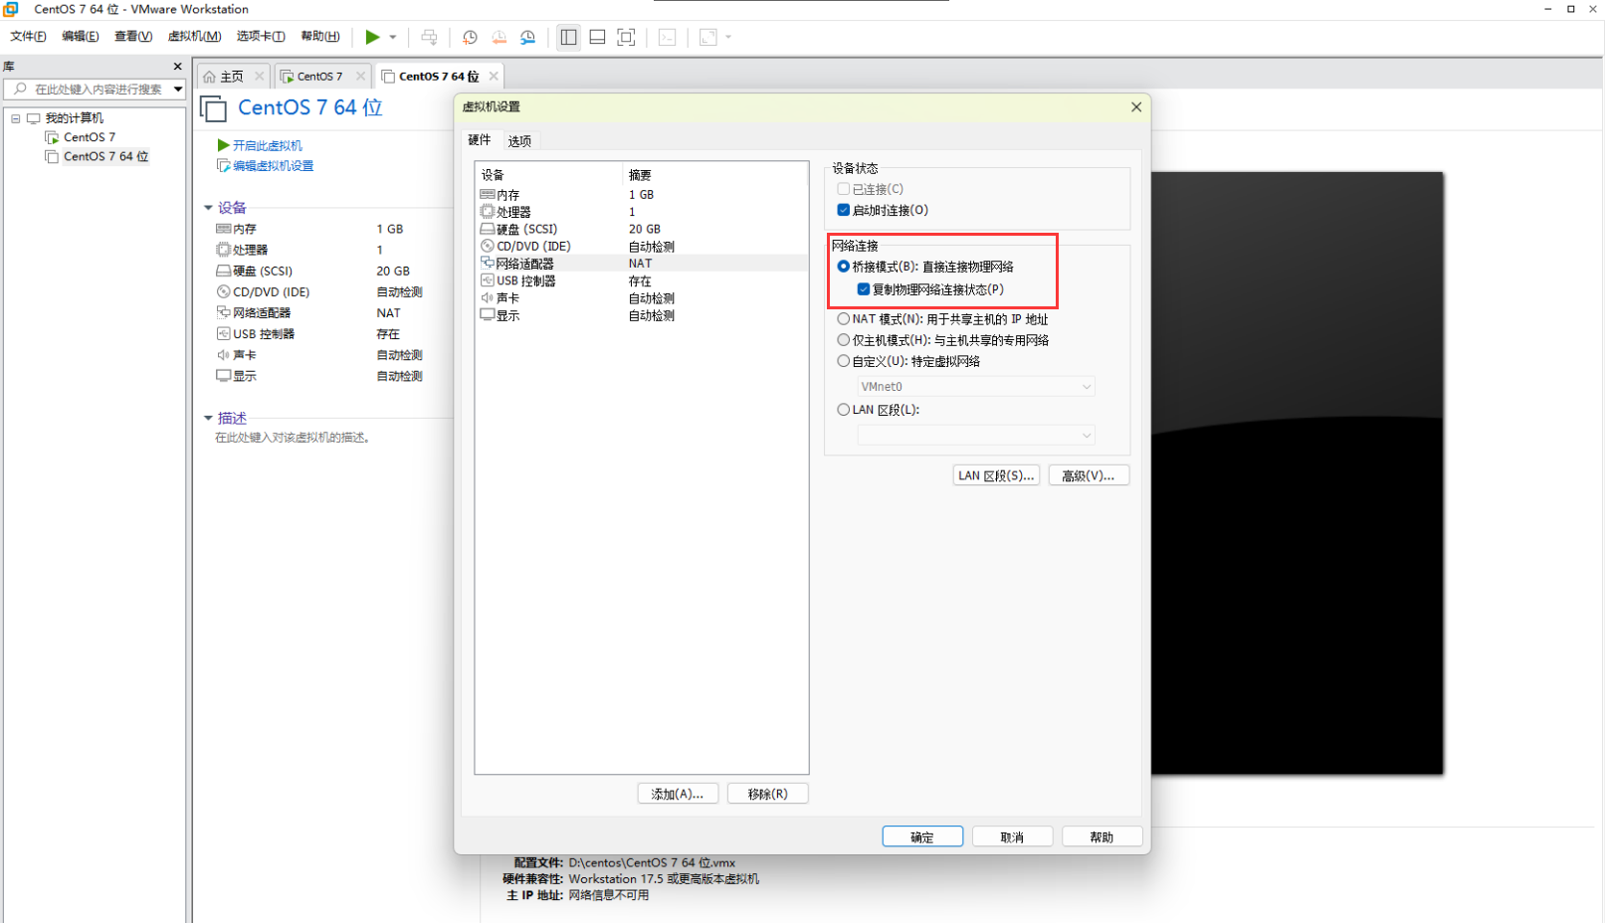The height and width of the screenshot is (923, 1605).
Task: Enter full screen mode icon
Action: pos(626,37)
